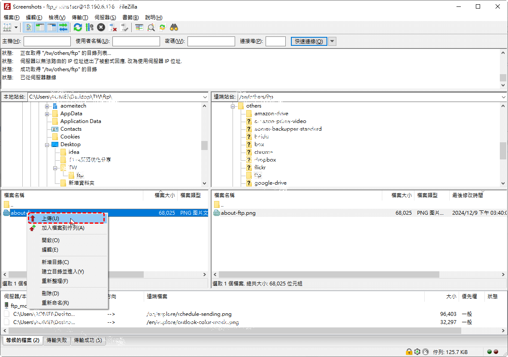This screenshot has width=508, height=357.
Task: Select remote file about-ftp.png
Action: (x=238, y=213)
